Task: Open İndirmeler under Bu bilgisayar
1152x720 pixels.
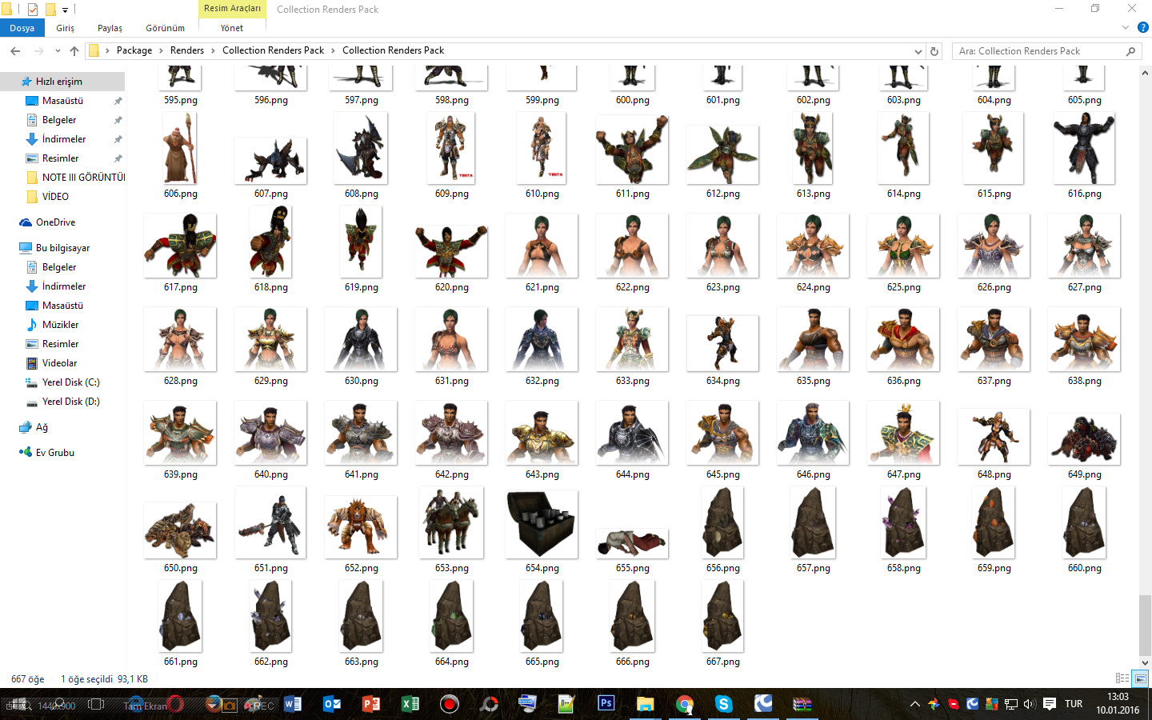Action: coord(64,286)
